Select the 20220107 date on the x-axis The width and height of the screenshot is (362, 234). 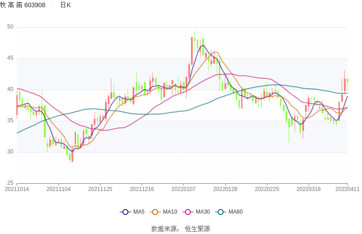pyautogui.click(x=183, y=189)
